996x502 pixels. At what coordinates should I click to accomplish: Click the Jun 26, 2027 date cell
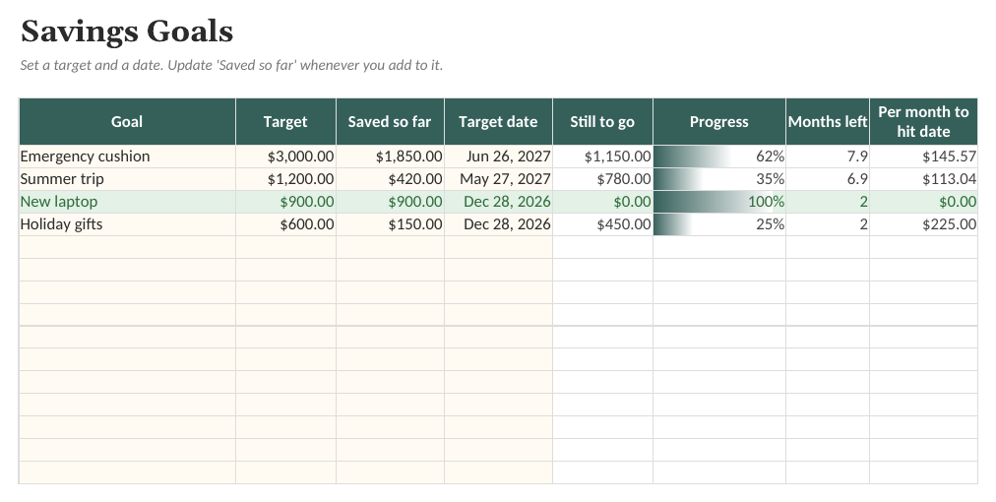pyautogui.click(x=499, y=157)
